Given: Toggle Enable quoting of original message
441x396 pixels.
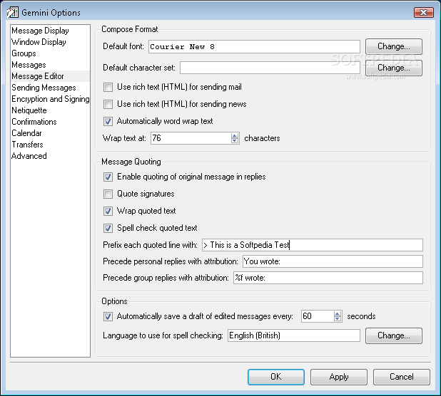Looking at the screenshot, I should click(x=108, y=177).
